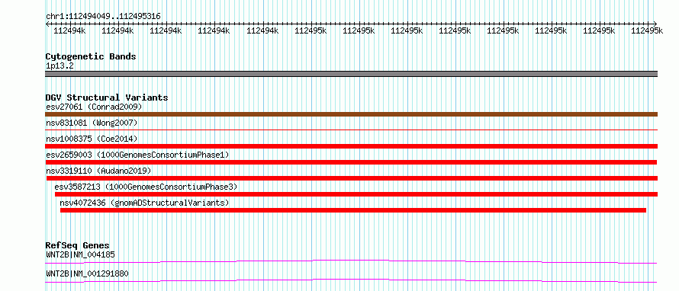Image resolution: width=679 pixels, height=291 pixels.
Task: Click the esv3587213 1000GenomesConsortiumPhase3 label
Action: (146, 187)
